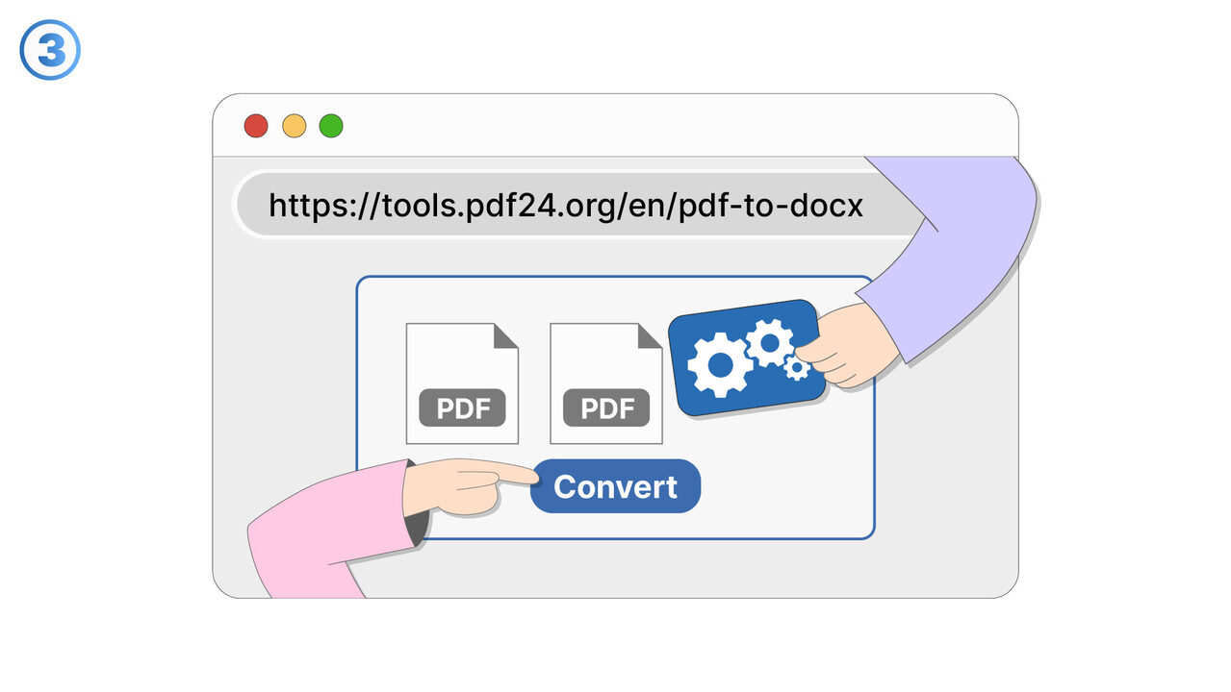Click the step number 3 badge
This screenshot has width=1231, height=692.
click(x=50, y=50)
